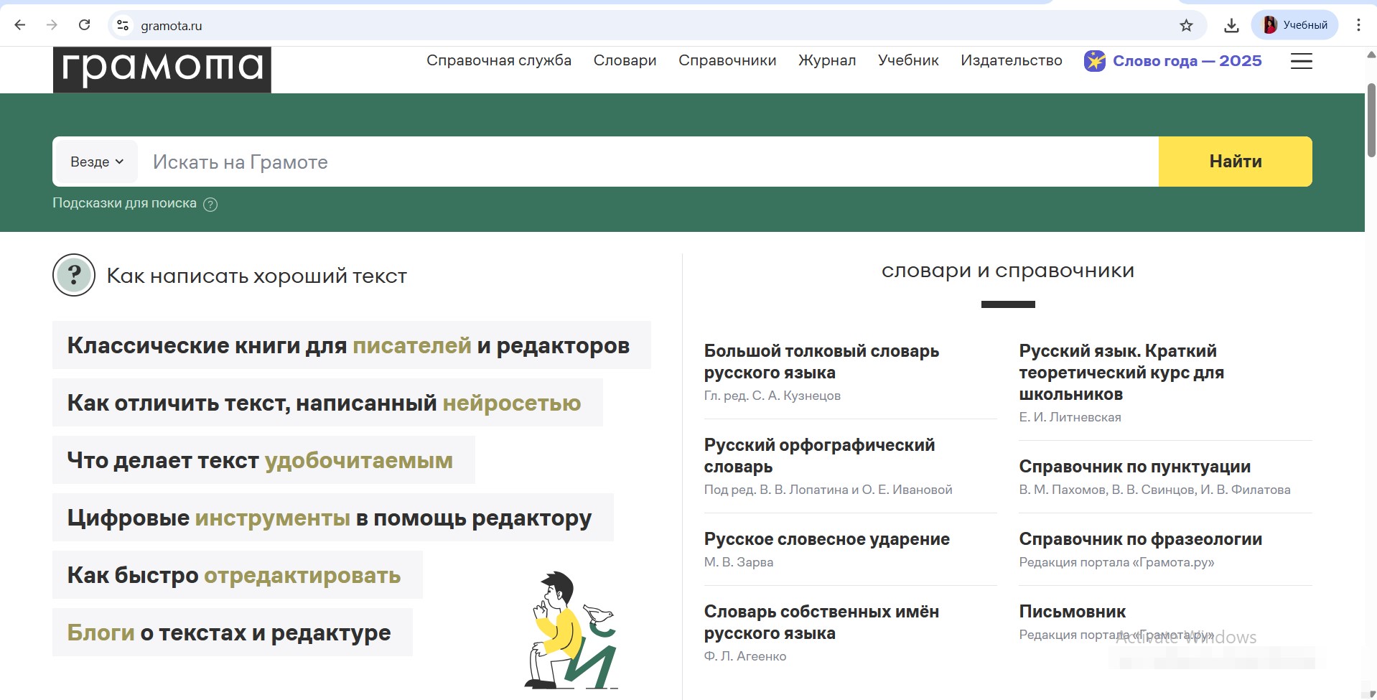Open the Словари menu item

pyautogui.click(x=625, y=61)
